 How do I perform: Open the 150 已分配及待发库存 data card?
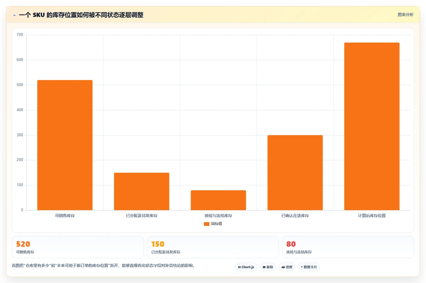point(213,247)
